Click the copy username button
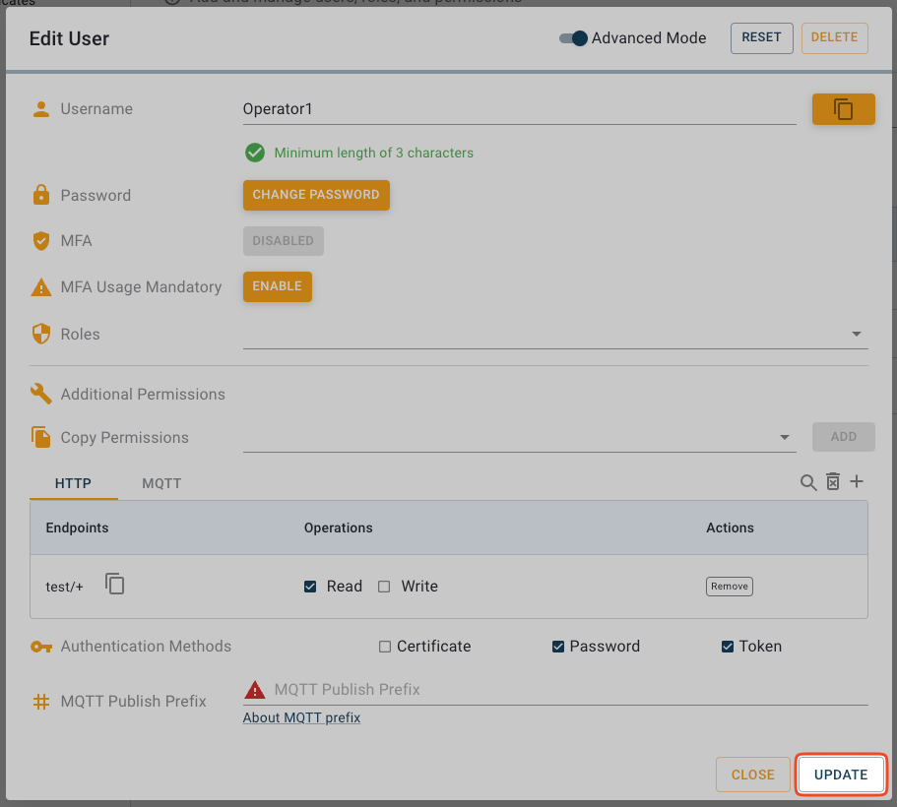 pyautogui.click(x=843, y=109)
